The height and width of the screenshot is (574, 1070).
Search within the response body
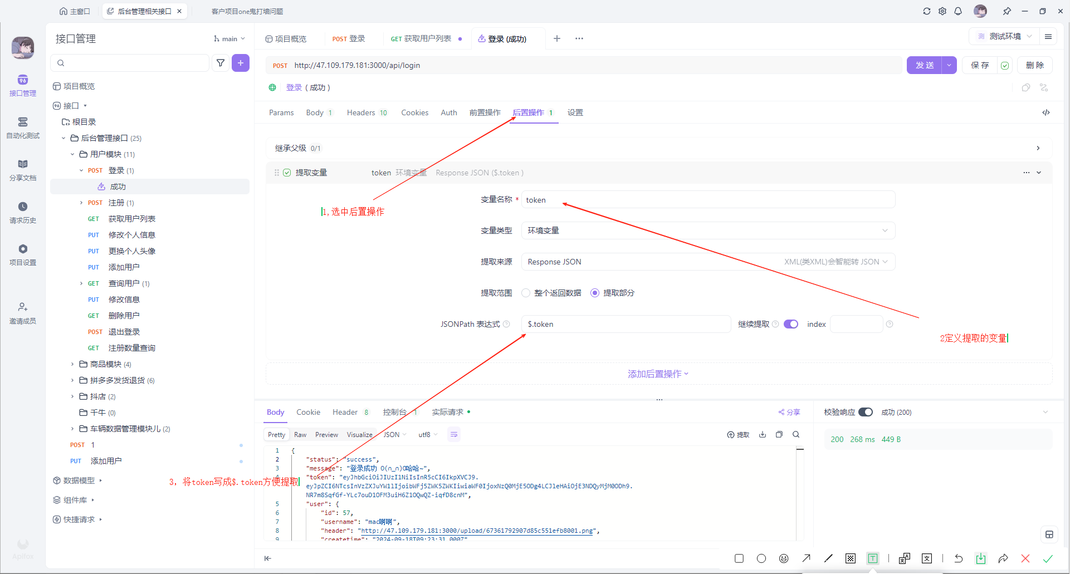(796, 434)
